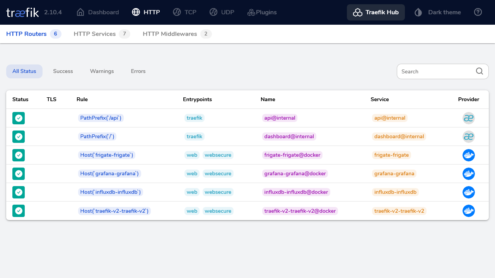The width and height of the screenshot is (495, 278).
Task: Open the help question mark icon
Action: click(x=478, y=12)
